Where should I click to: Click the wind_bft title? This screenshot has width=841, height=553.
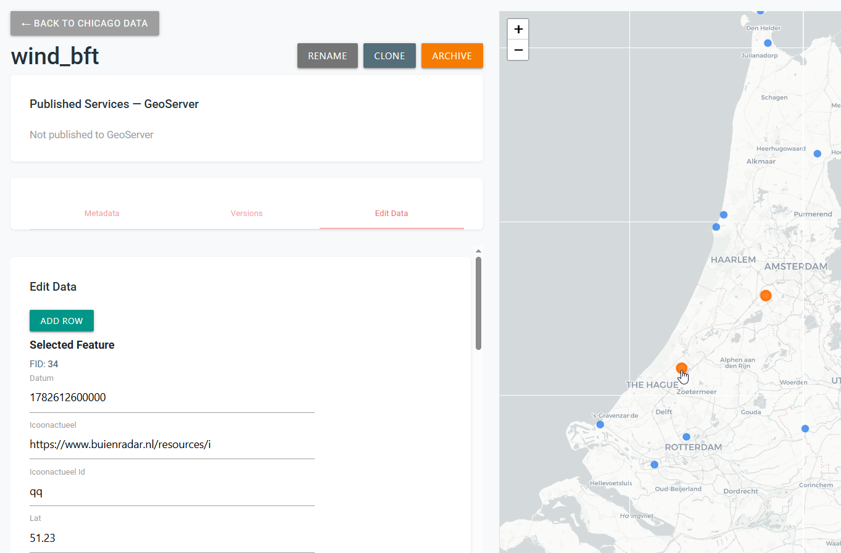pos(55,56)
